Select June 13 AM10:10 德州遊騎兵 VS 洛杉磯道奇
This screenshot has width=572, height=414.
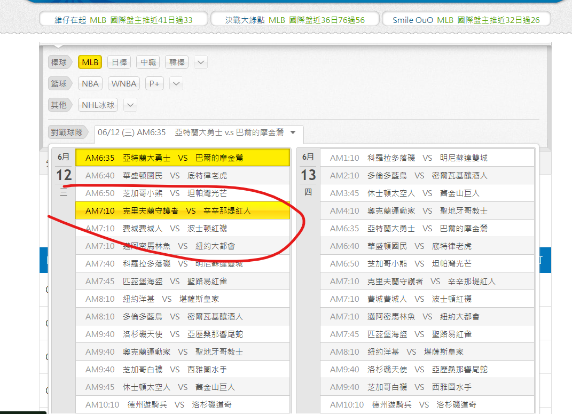coord(427,405)
